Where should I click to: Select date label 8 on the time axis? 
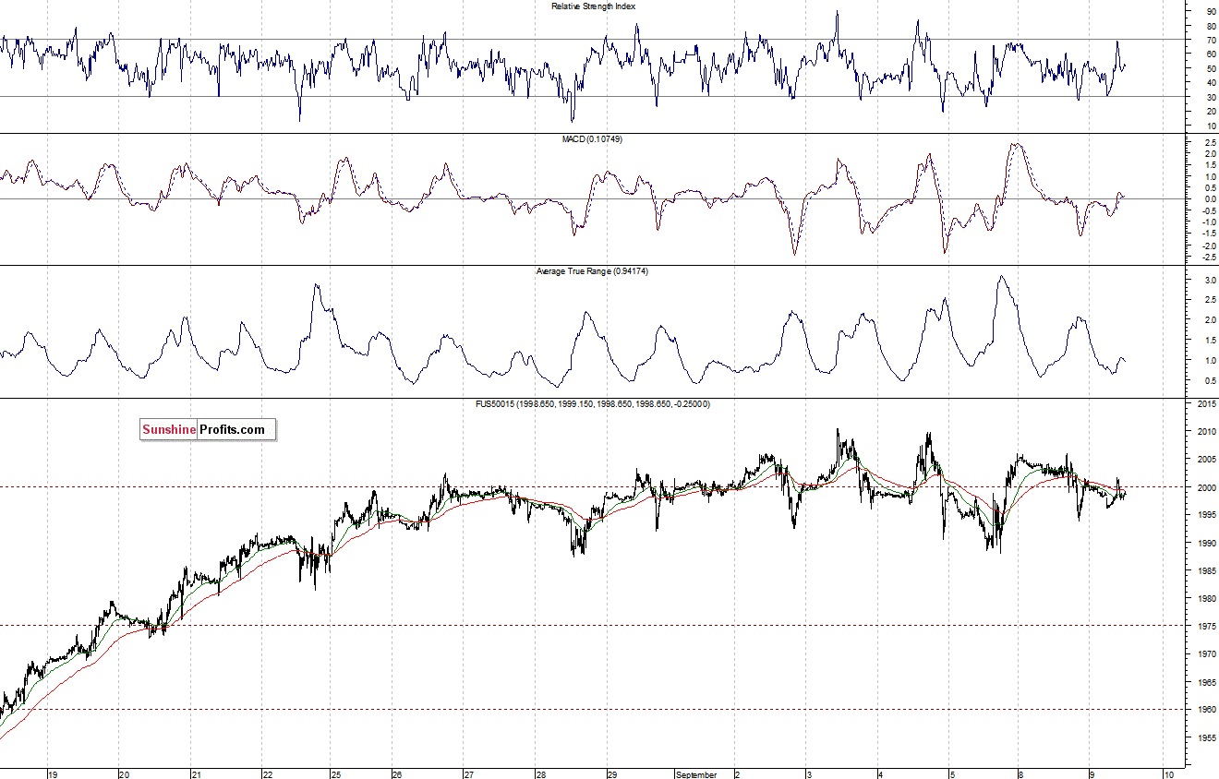click(x=1020, y=774)
